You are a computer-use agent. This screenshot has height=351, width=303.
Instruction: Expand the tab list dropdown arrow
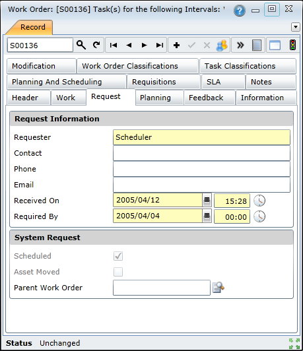pos(295,27)
